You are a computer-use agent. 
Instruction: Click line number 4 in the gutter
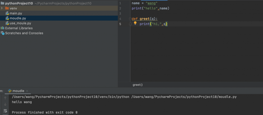click(x=120, y=19)
